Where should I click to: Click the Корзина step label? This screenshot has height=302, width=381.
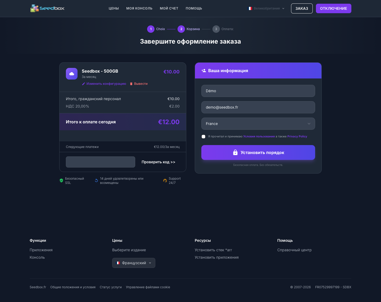pos(193,29)
